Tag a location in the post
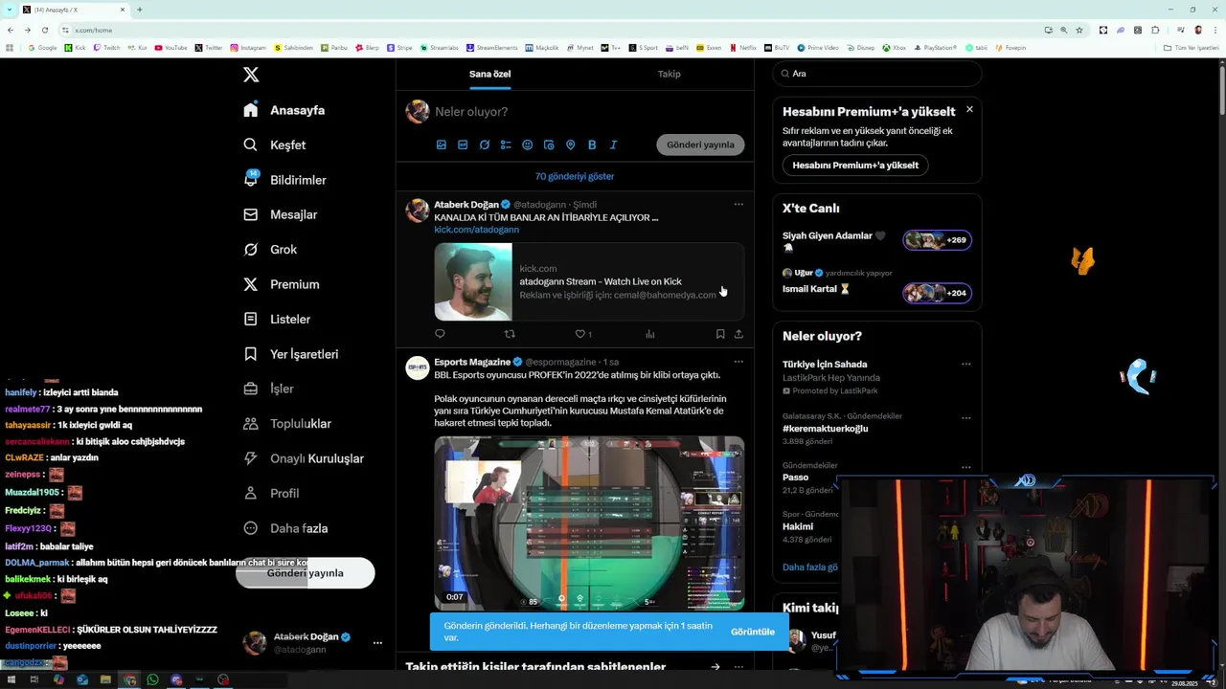Screen dimensions: 1226x689 point(571,144)
